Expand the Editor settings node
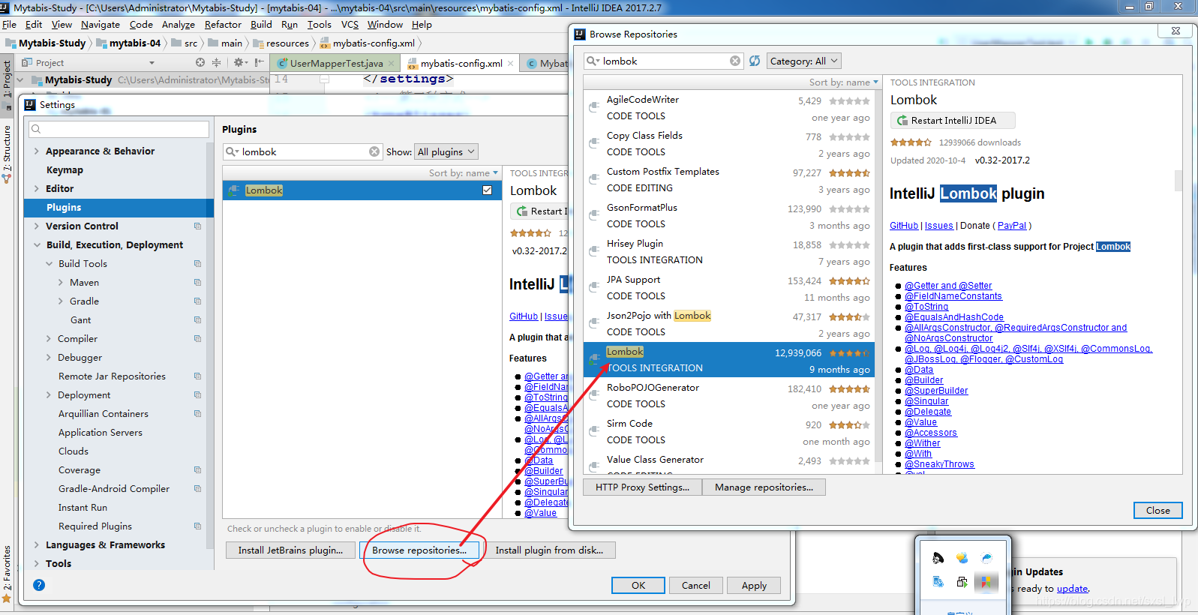Screen dimensions: 1198x615 pyautogui.click(x=37, y=188)
